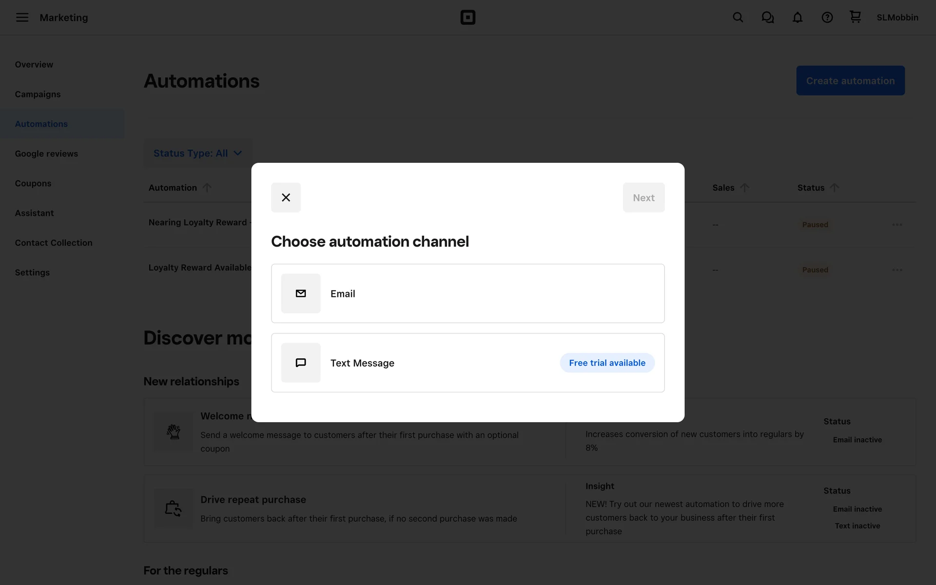
Task: Open the Campaigns sidebar item
Action: 38,94
